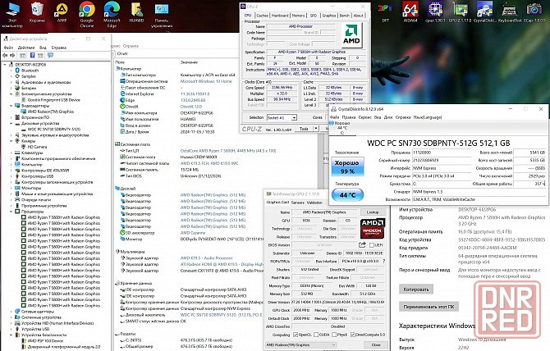Click the scan hardware monitor icon in Device Manager toolbar
This screenshot has height=351, width=550.
point(51,55)
